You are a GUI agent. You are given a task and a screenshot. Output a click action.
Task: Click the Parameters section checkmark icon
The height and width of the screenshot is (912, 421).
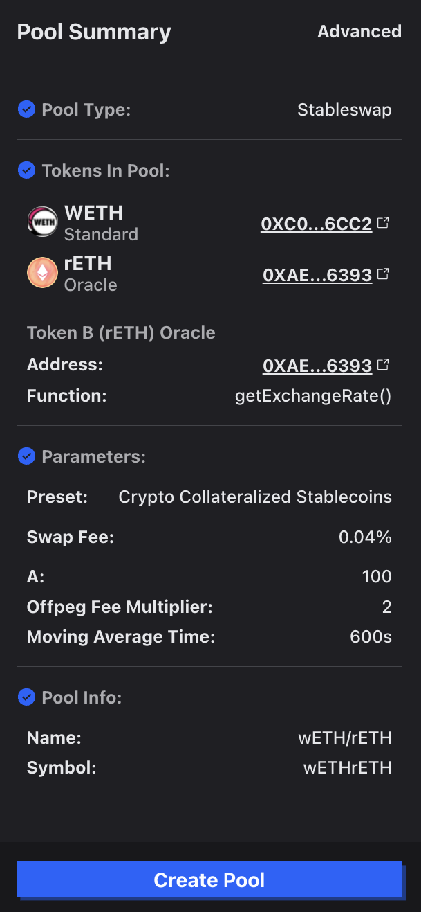point(26,456)
